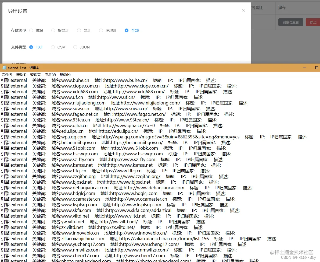Click the text 域名:www.uf.cn
Screen dimensions: 320x262
(x=67, y=97)
